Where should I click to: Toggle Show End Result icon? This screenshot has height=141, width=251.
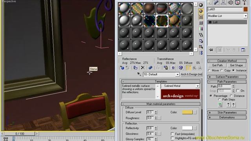click(x=189, y=68)
